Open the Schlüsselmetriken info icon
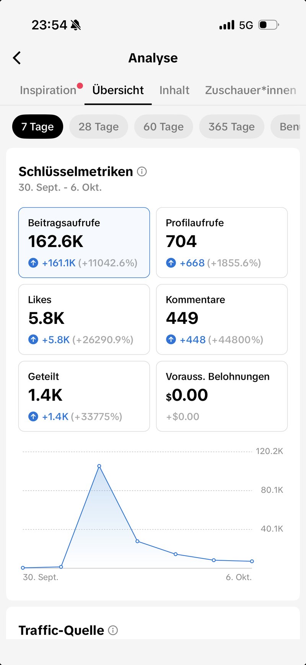Image resolution: width=306 pixels, height=665 pixels. coord(142,172)
